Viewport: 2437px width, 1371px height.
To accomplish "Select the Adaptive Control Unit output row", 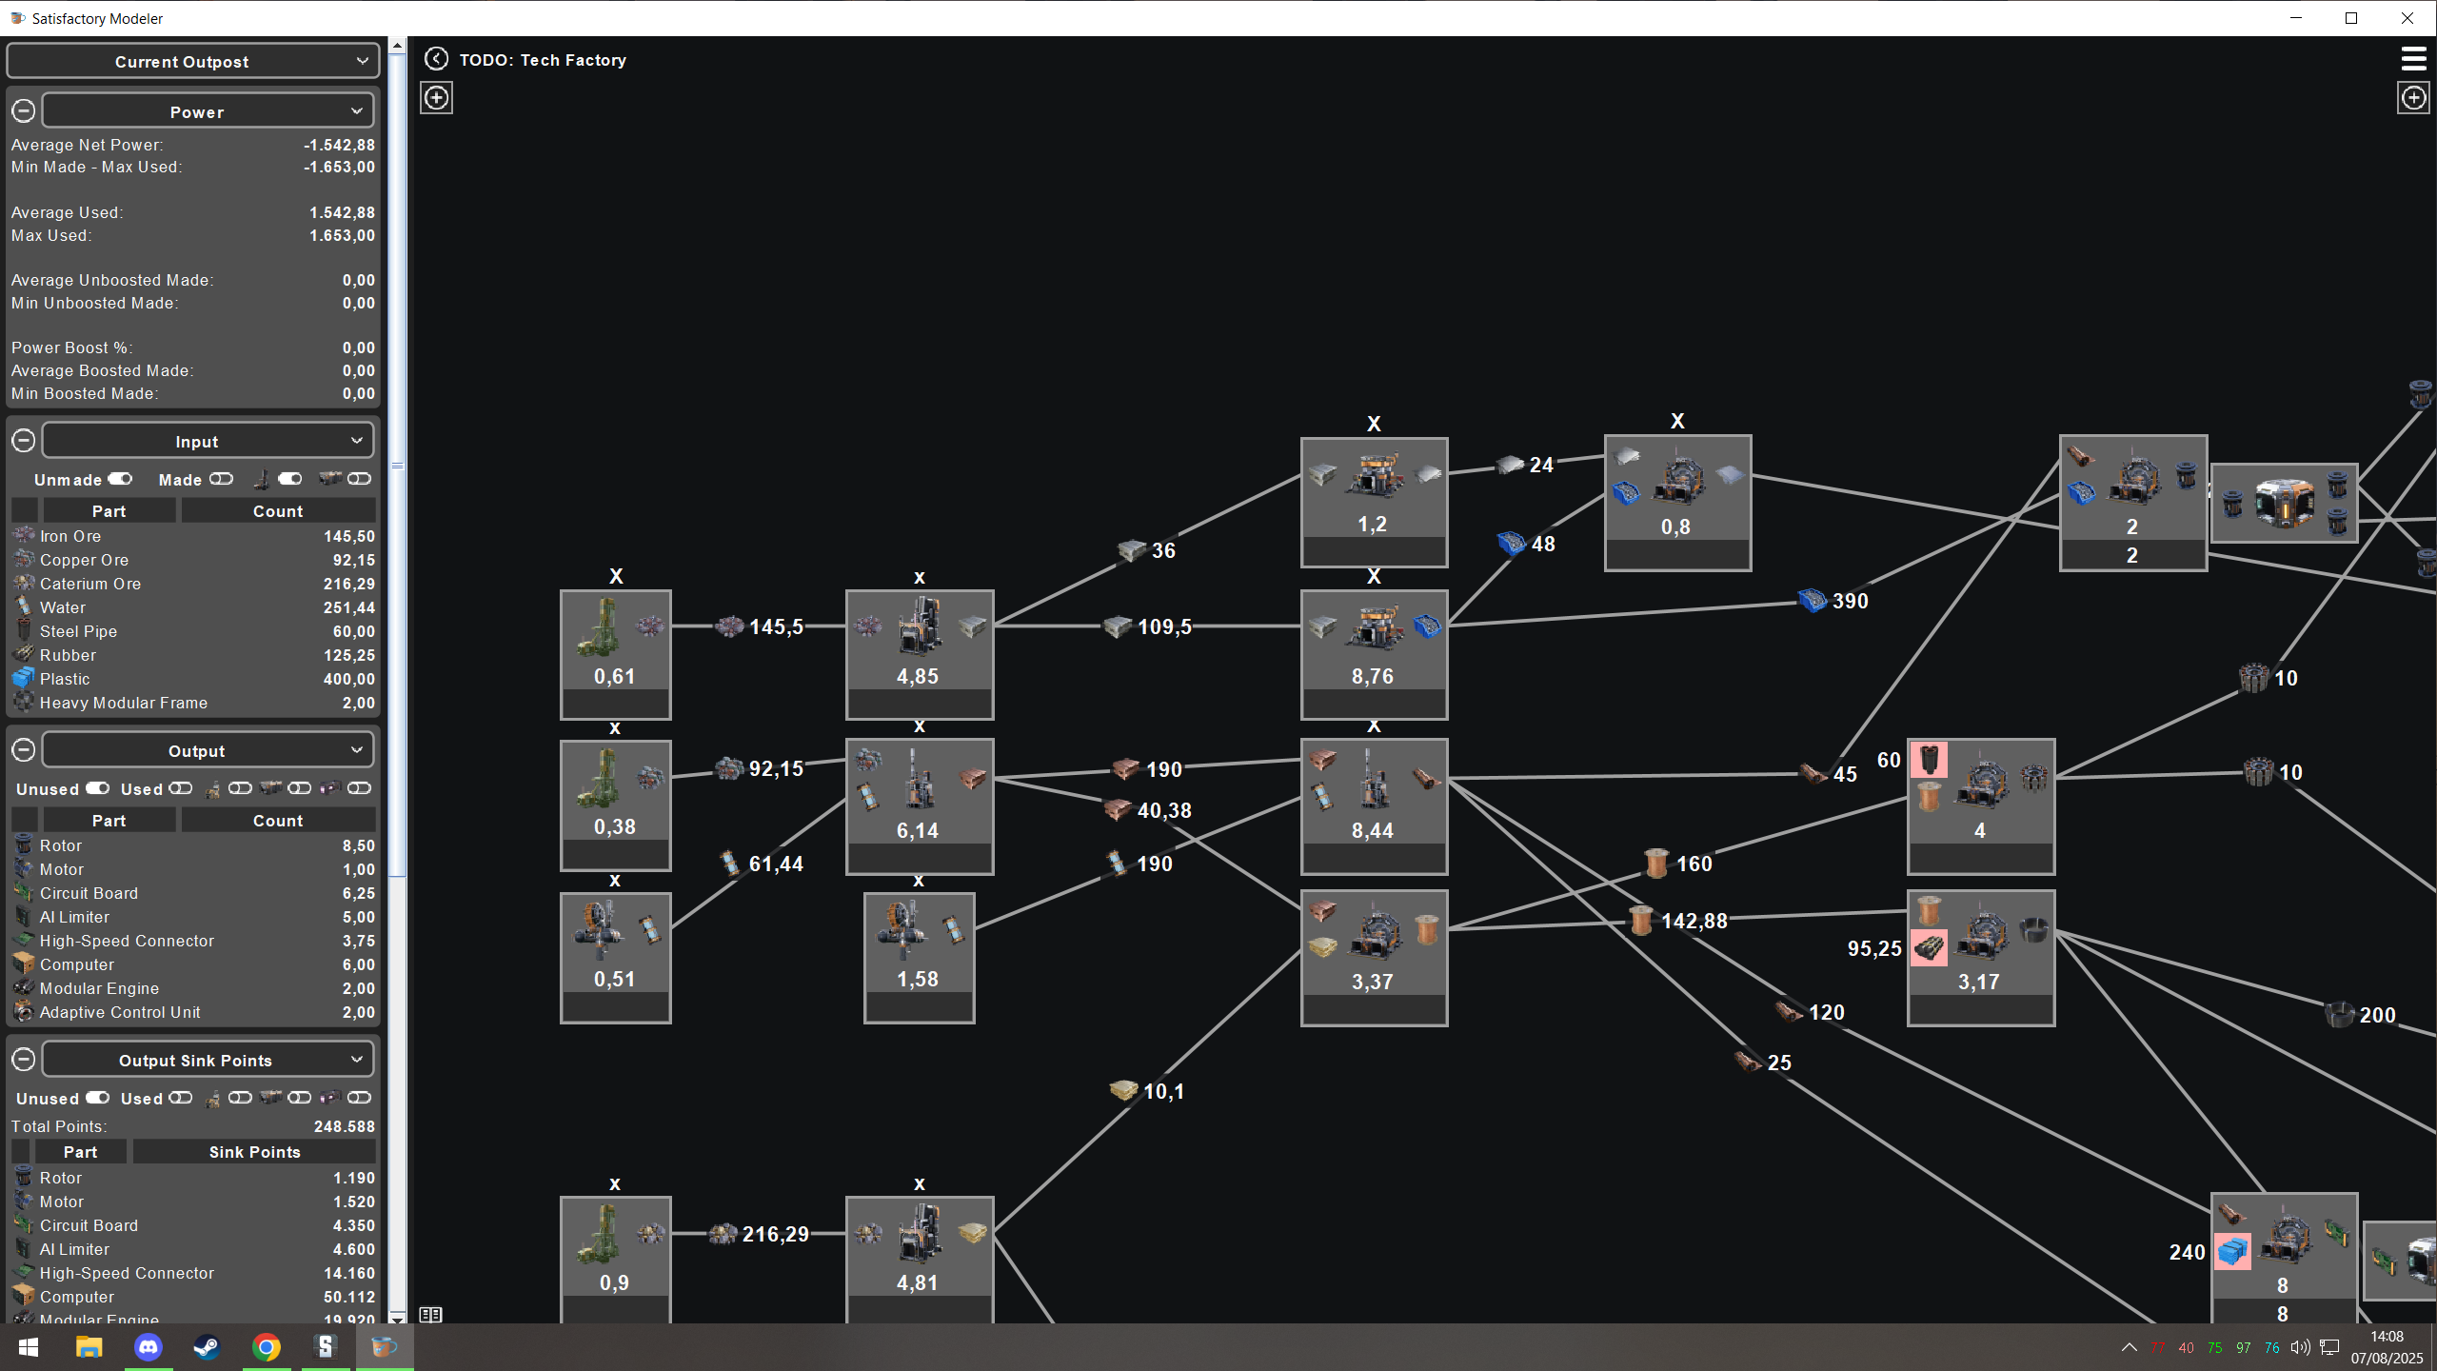I will click(x=193, y=1012).
